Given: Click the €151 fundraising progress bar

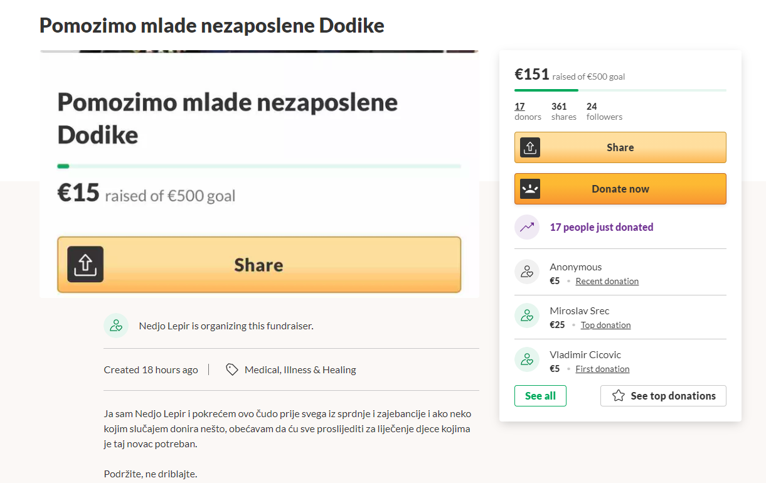Looking at the screenshot, I should click(620, 90).
